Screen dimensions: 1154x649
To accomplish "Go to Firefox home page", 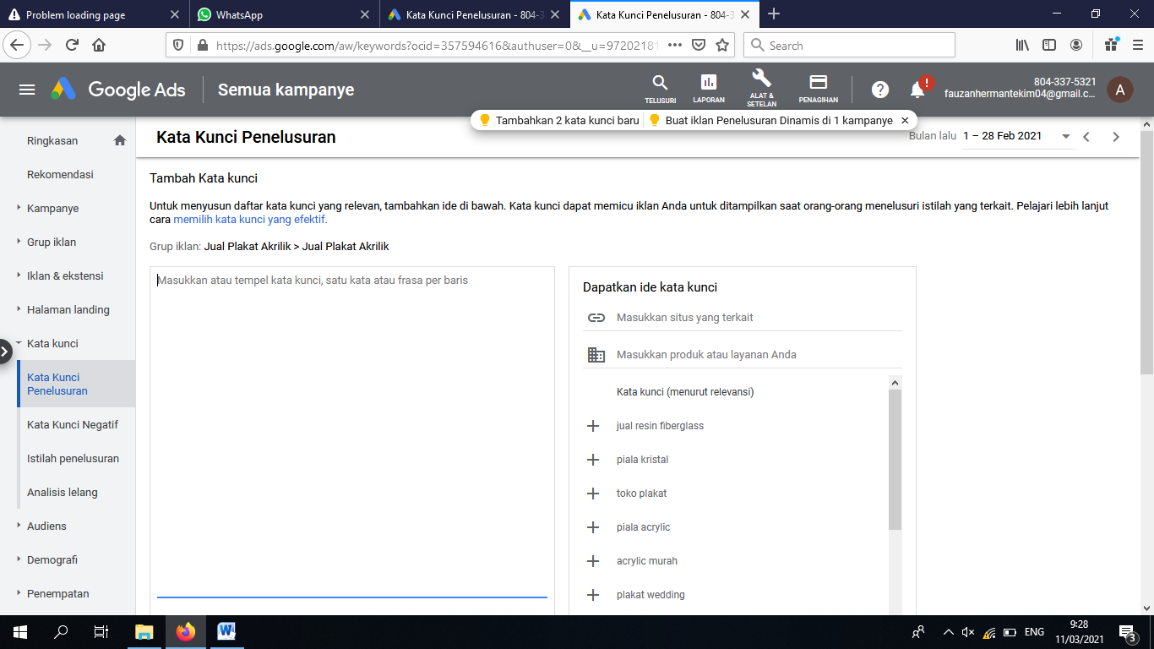I will tap(99, 45).
